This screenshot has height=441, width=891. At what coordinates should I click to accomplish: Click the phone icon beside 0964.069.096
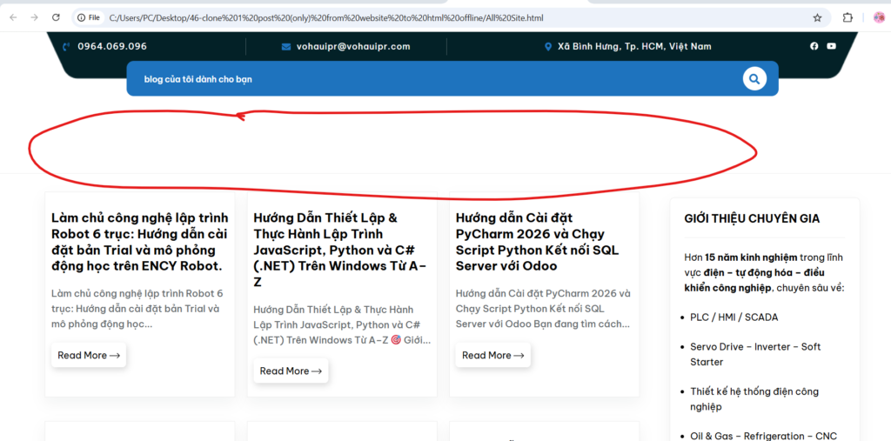pyautogui.click(x=67, y=47)
